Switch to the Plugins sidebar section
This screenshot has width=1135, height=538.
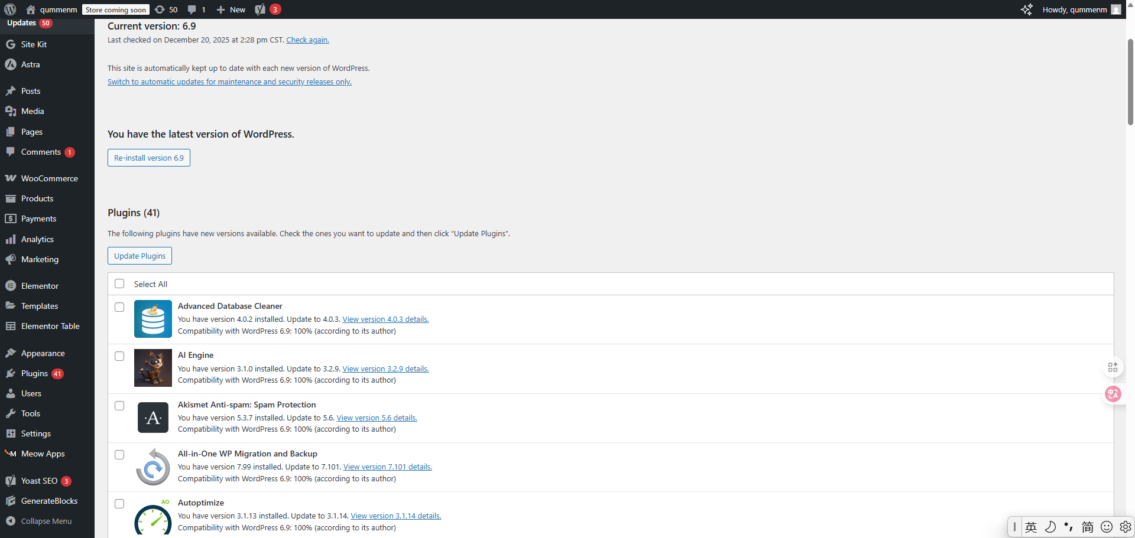point(34,373)
